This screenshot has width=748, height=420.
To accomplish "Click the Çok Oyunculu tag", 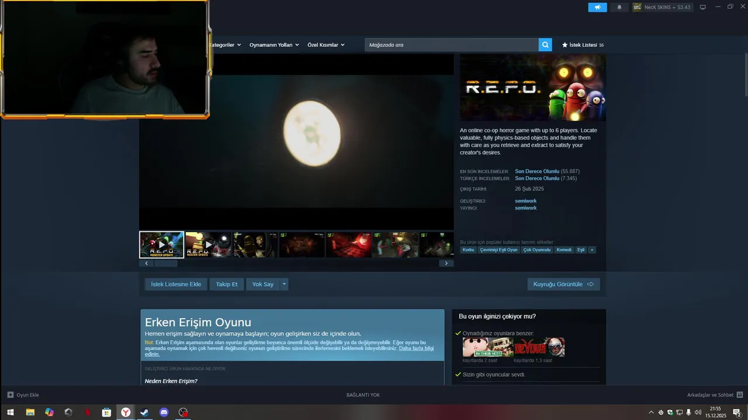I will tap(537, 250).
